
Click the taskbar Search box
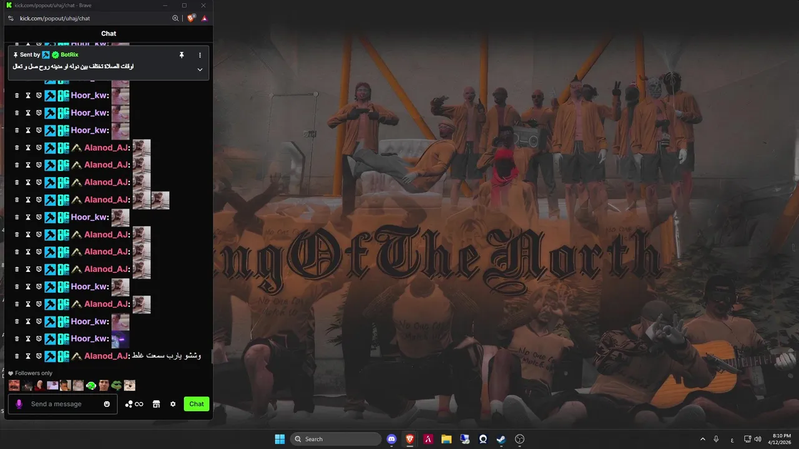coord(336,439)
